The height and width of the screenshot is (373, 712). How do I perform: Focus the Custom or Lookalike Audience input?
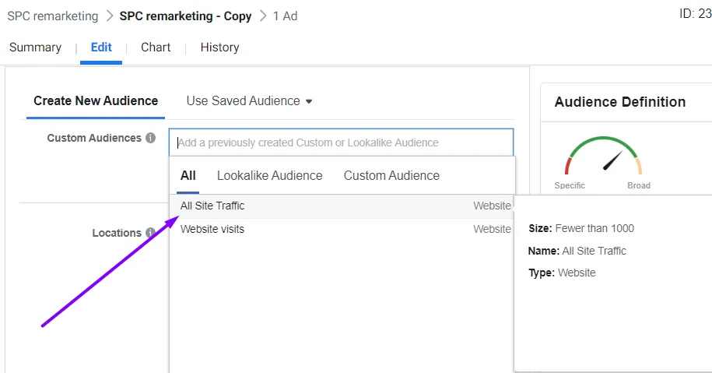point(341,143)
